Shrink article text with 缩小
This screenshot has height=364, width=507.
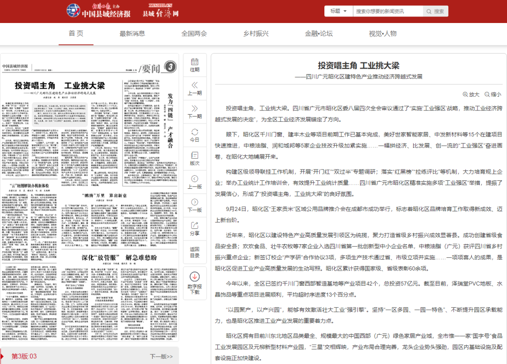tap(493, 94)
